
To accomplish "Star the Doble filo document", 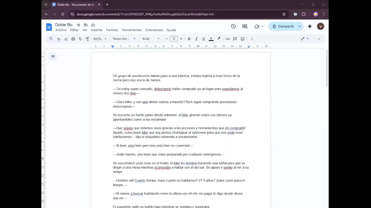I will [79, 25].
